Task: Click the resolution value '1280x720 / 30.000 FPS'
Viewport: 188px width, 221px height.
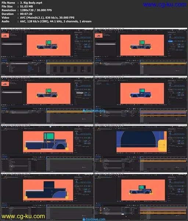Action: point(36,10)
